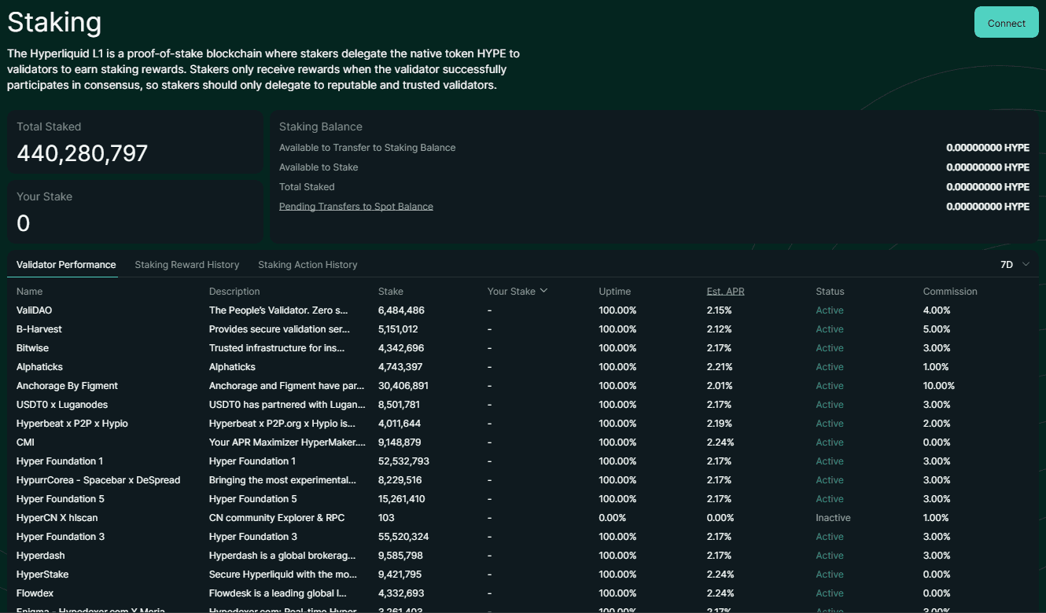Click the Total Staked 440,280,797 figure
This screenshot has width=1046, height=613.
[x=83, y=153]
